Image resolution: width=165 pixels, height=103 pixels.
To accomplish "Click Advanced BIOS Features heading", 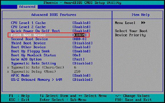I will point(54,15).
